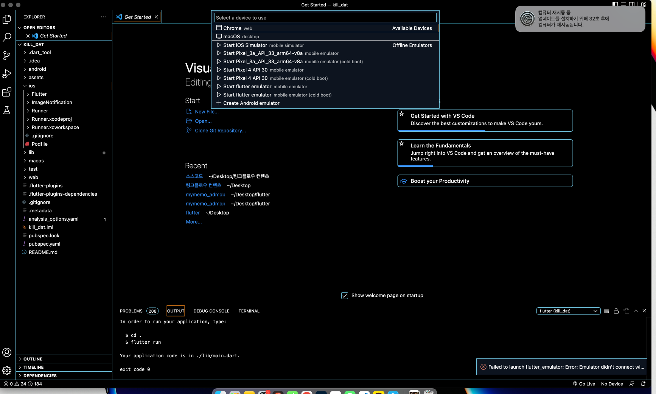Select the Output tab

click(176, 311)
